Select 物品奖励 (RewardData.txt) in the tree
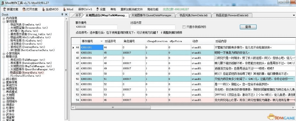The image size is (296, 121). click(x=27, y=73)
